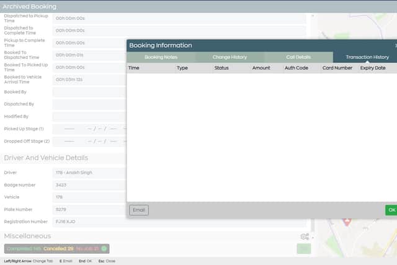Open the Change History tab
This screenshot has height=265, width=397.
tap(230, 57)
